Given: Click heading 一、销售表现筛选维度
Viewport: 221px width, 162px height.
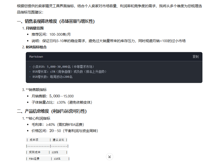Looking at the screenshot, I should (x=58, y=21).
